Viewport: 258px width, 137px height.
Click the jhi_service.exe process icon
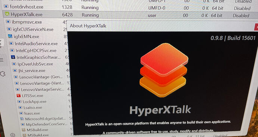click(15, 70)
